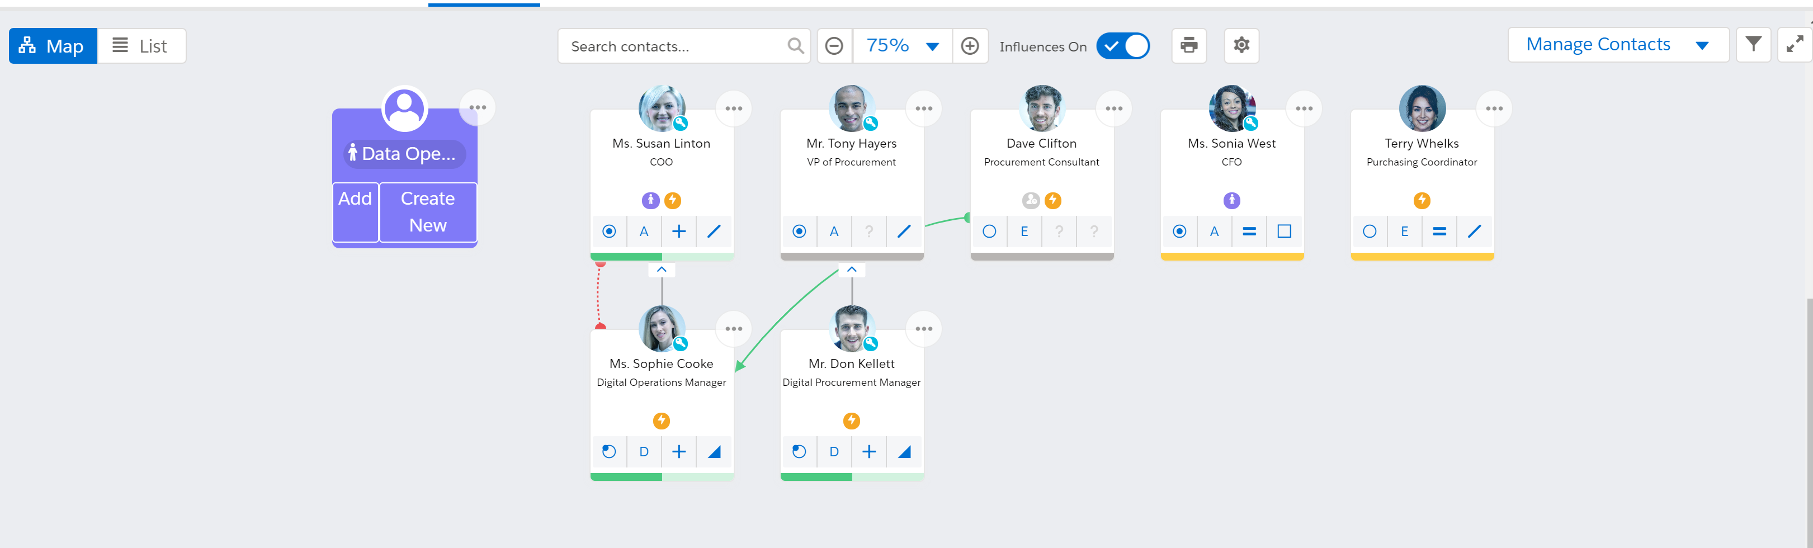Open the 75% zoom dropdown

tap(902, 46)
